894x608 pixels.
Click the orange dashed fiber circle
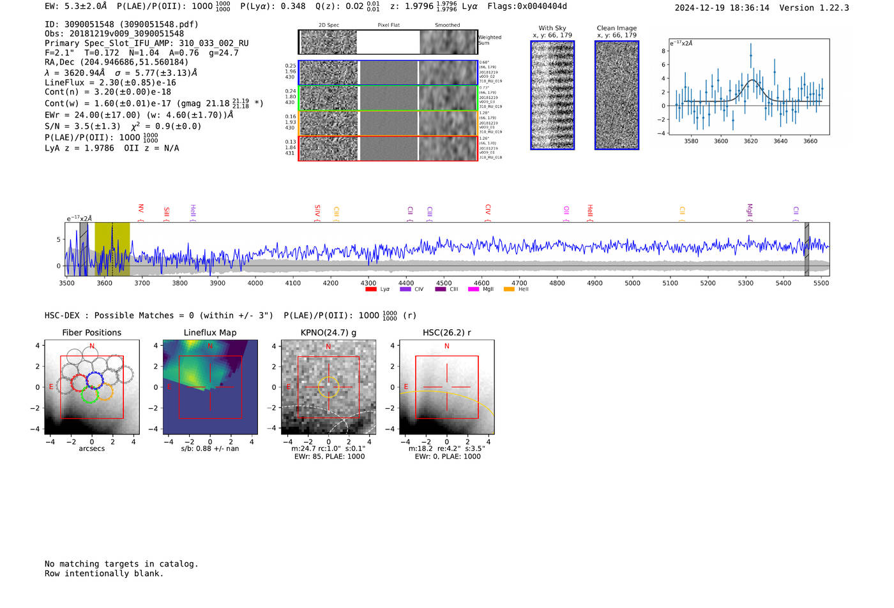coord(105,391)
